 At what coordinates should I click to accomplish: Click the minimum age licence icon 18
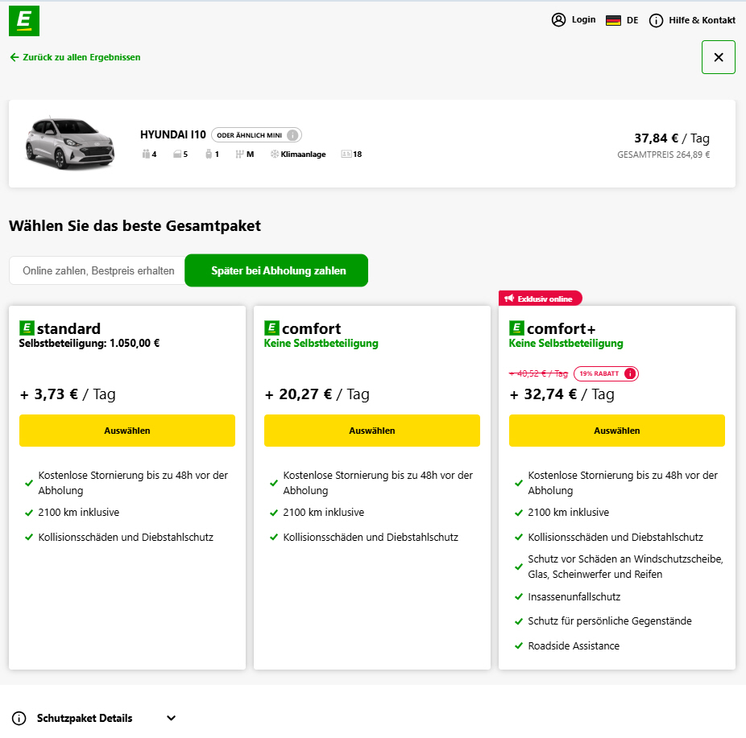click(346, 154)
